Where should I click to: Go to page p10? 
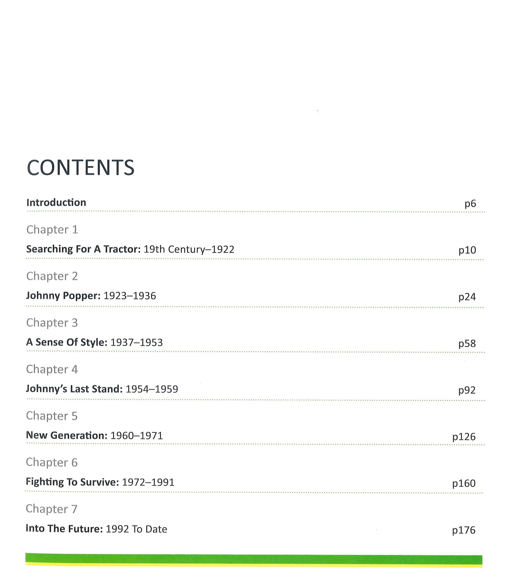tap(467, 250)
